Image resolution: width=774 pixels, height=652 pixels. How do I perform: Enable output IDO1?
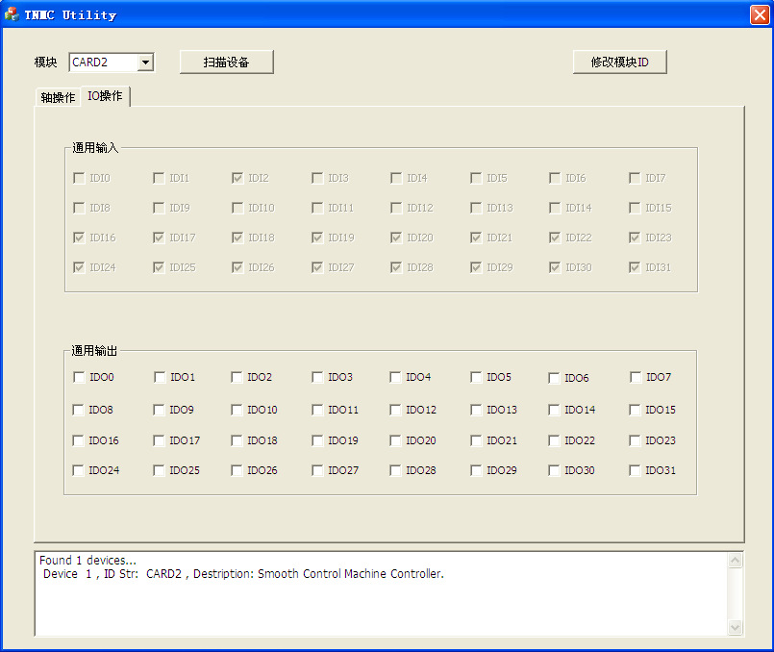160,377
